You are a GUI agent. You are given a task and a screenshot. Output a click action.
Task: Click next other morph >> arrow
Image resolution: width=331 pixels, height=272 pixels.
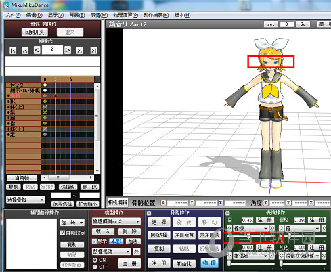pos(324,256)
